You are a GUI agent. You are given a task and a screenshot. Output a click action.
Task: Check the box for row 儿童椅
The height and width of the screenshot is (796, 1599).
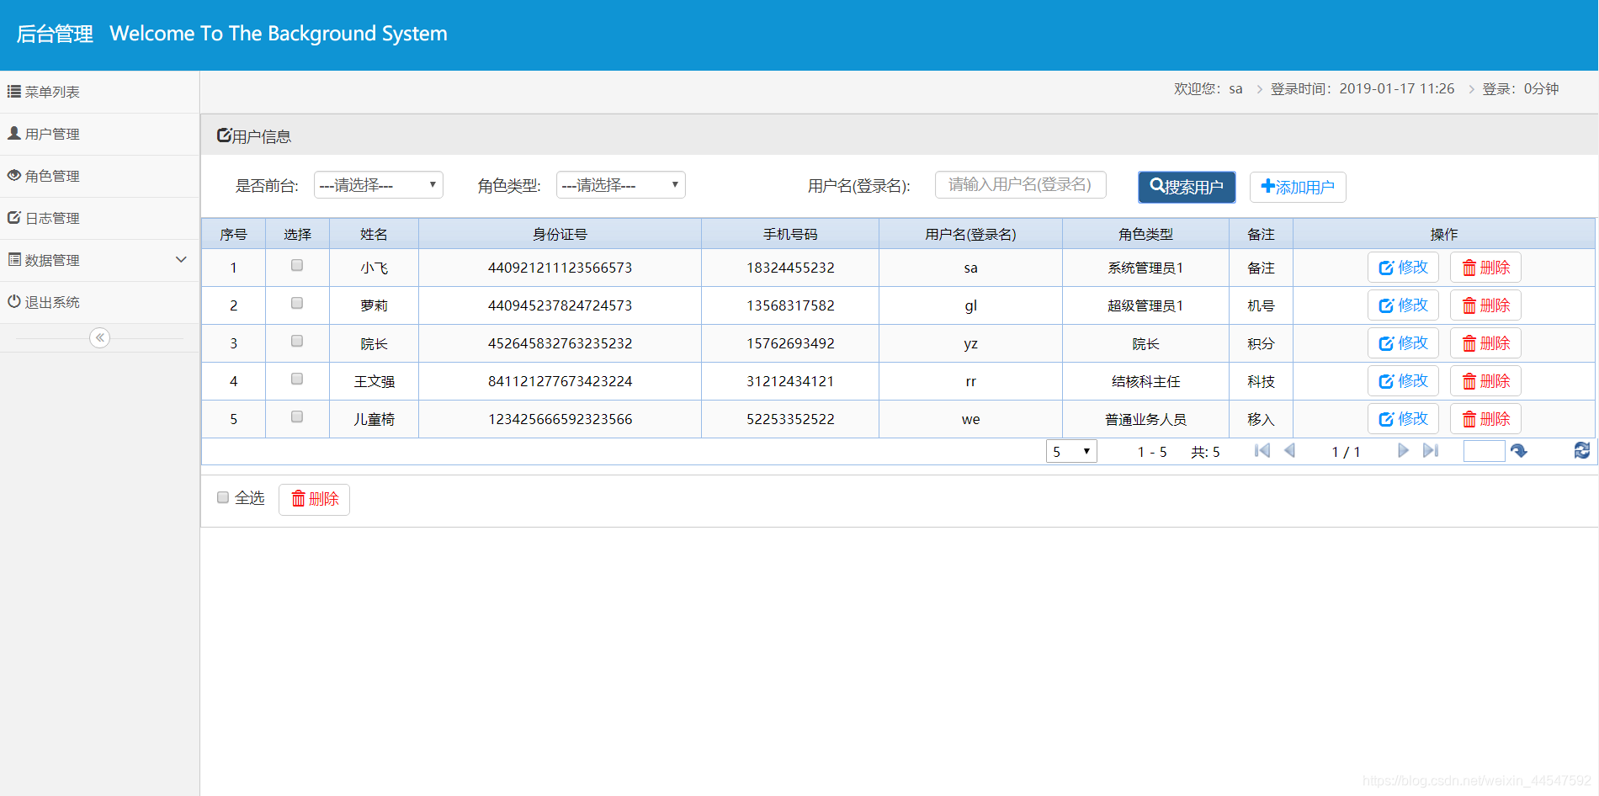pos(297,417)
